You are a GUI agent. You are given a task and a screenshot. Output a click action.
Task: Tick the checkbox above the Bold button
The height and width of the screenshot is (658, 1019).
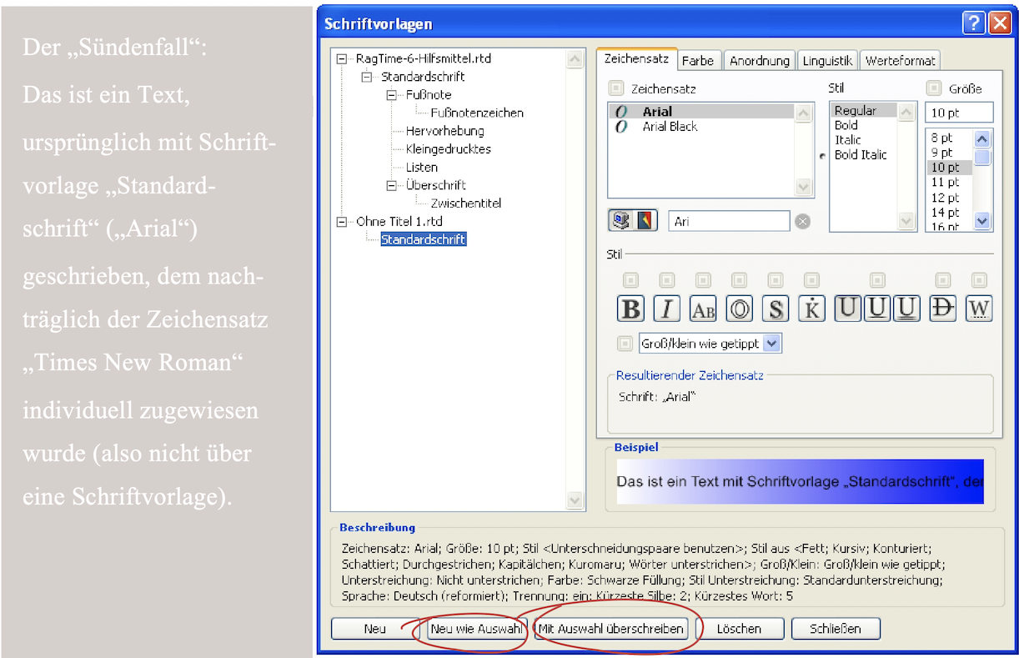click(x=631, y=281)
